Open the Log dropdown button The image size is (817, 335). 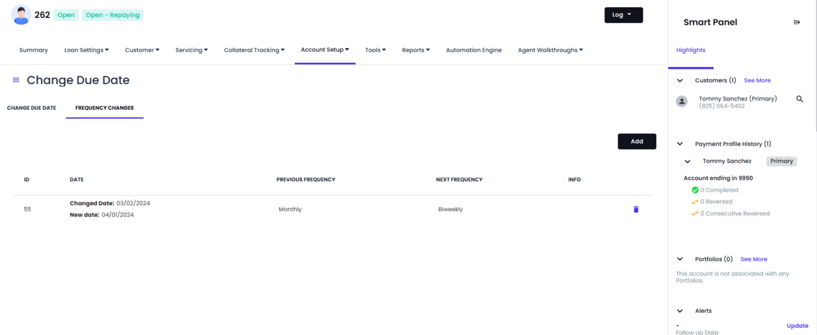(623, 15)
